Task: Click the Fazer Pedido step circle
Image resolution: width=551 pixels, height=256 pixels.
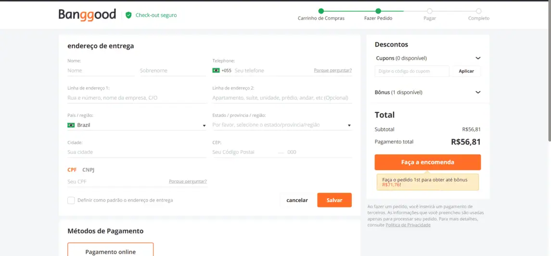Action: point(378,11)
